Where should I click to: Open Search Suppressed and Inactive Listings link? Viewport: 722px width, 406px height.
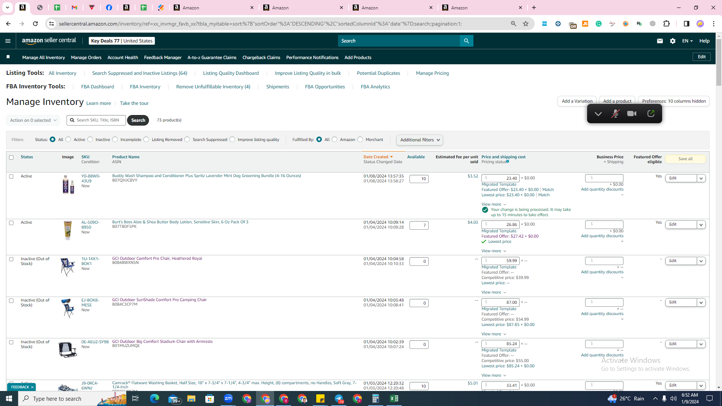coord(140,73)
